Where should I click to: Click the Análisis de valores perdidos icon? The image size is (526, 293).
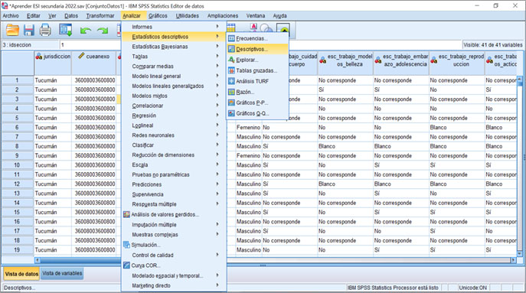pyautogui.click(x=126, y=214)
